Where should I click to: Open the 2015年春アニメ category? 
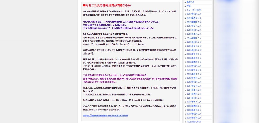pyautogui.click(x=194, y=106)
